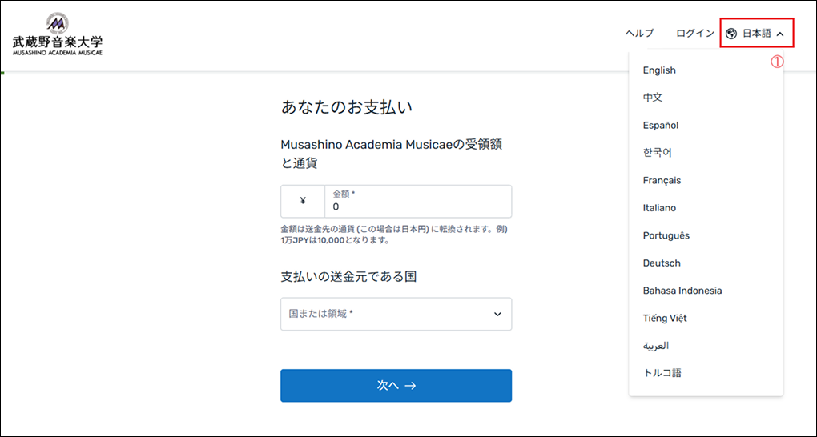817x437 pixels.
Task: Click the Musashino Academia Musicae logo
Action: pyautogui.click(x=58, y=34)
